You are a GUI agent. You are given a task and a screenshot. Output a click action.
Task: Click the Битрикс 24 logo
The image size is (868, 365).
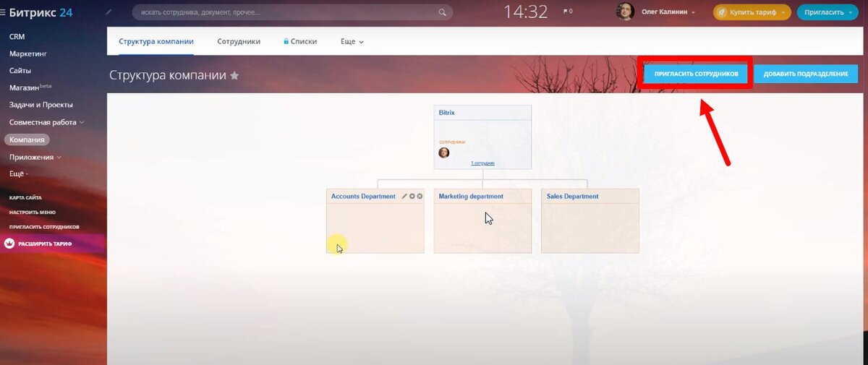(41, 12)
